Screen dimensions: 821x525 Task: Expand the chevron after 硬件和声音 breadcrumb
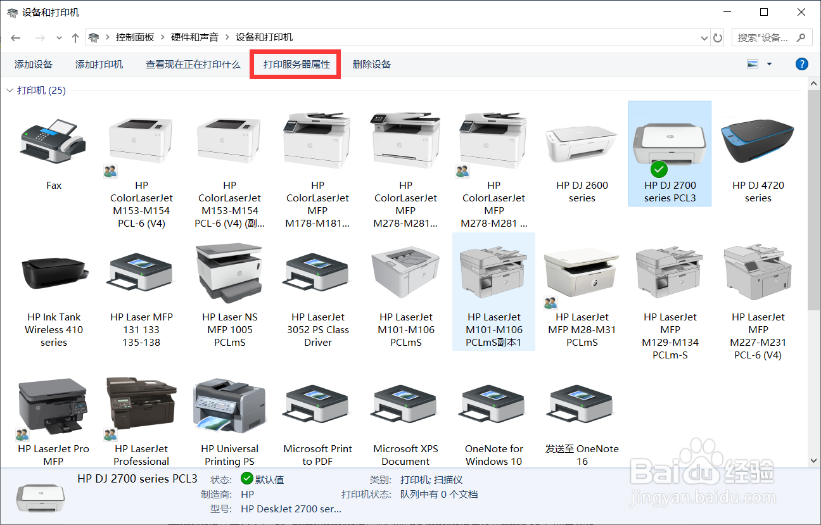tap(227, 37)
